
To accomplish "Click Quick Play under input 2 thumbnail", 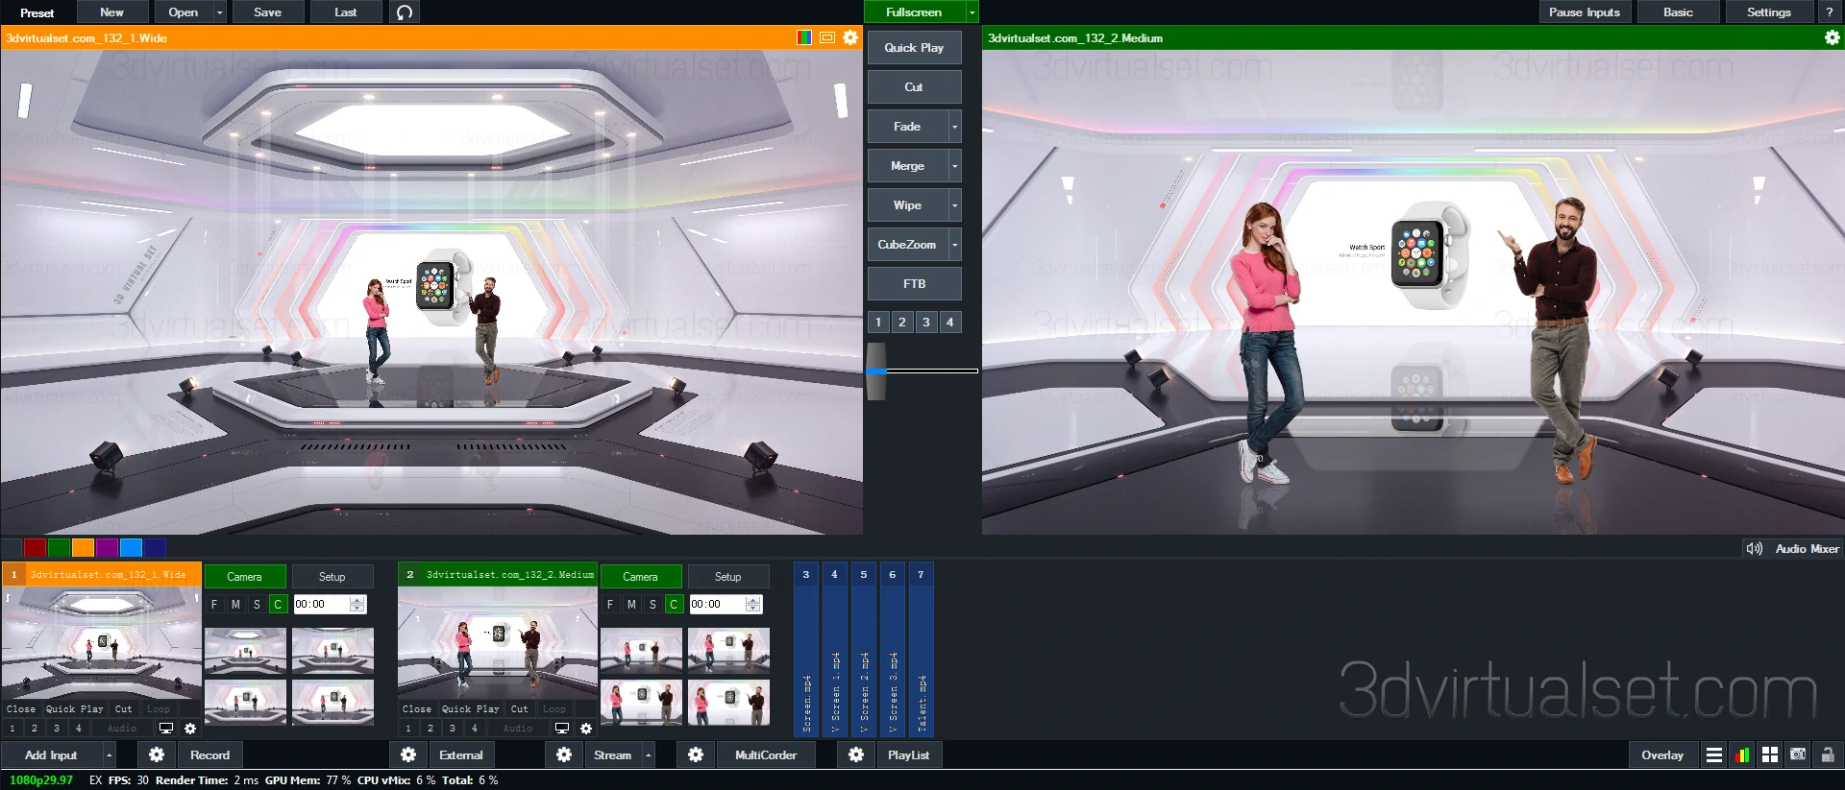I will 470,709.
